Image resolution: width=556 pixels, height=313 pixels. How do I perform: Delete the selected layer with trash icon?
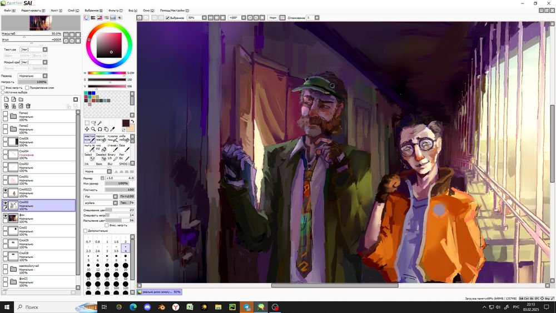[x=28, y=106]
